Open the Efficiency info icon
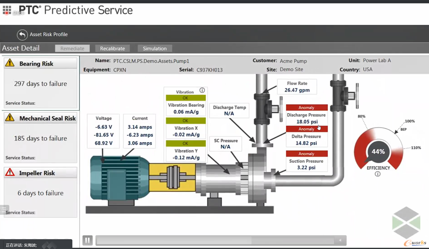429x249 pixels. [378, 174]
